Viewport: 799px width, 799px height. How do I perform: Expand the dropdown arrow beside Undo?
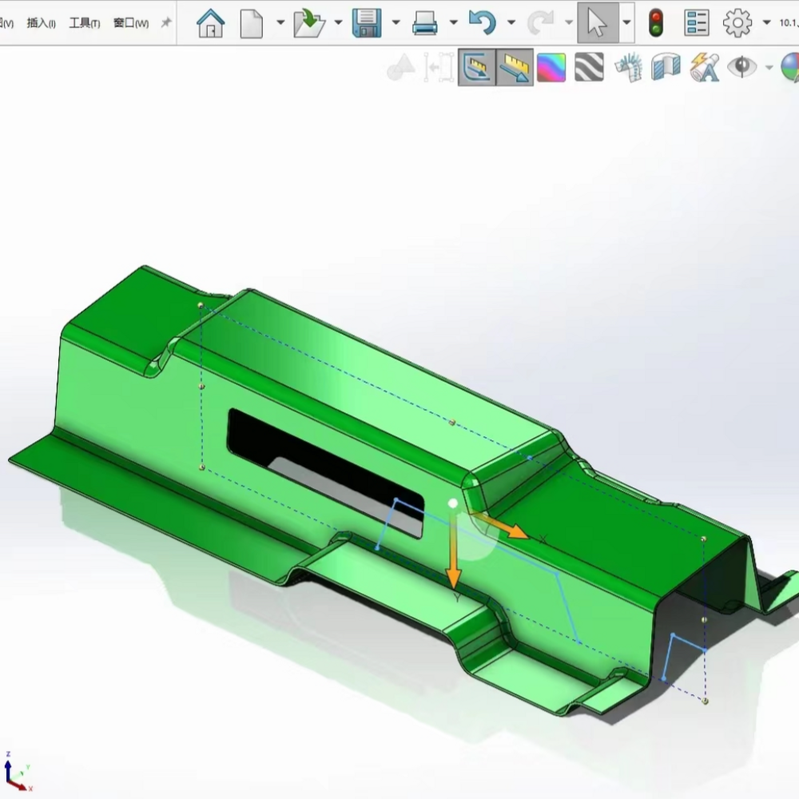(x=511, y=23)
